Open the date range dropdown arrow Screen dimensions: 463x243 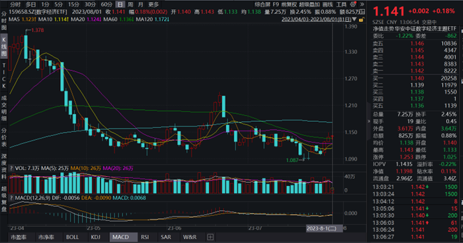(x=354, y=19)
